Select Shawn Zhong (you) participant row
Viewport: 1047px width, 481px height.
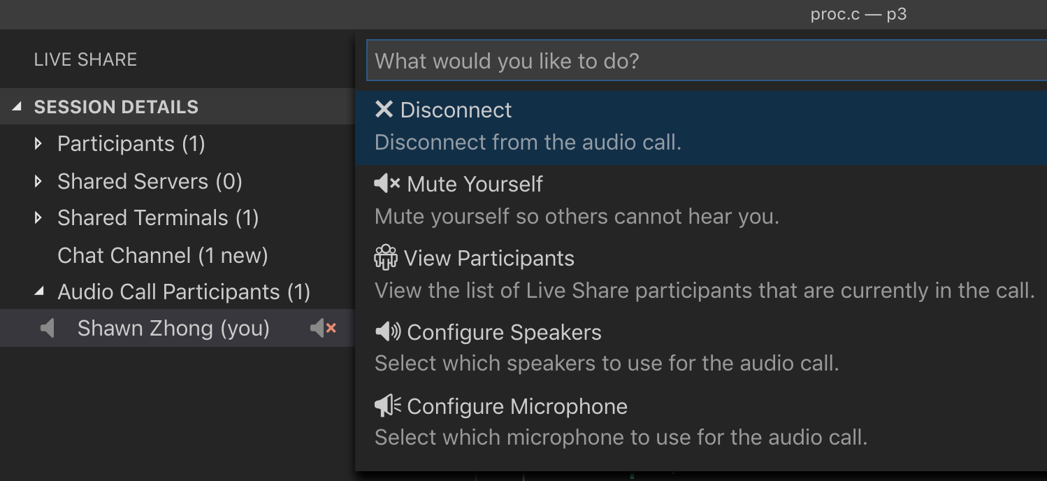point(173,329)
